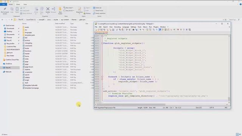
Task: Collapse the if class_exists fold marker
Action: [102, 79]
